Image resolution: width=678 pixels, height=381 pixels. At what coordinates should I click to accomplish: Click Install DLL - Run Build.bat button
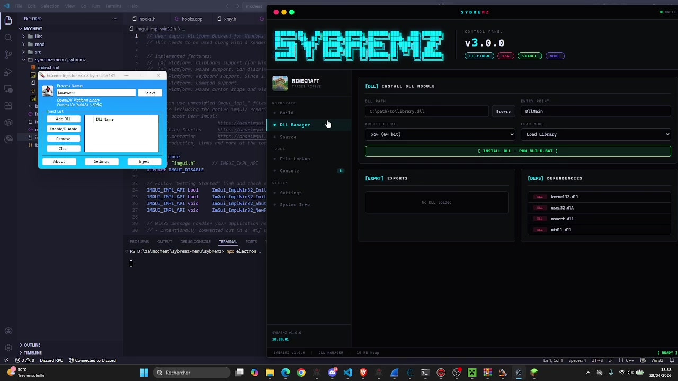point(518,151)
